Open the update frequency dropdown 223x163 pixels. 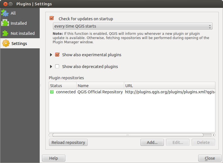[132, 26]
